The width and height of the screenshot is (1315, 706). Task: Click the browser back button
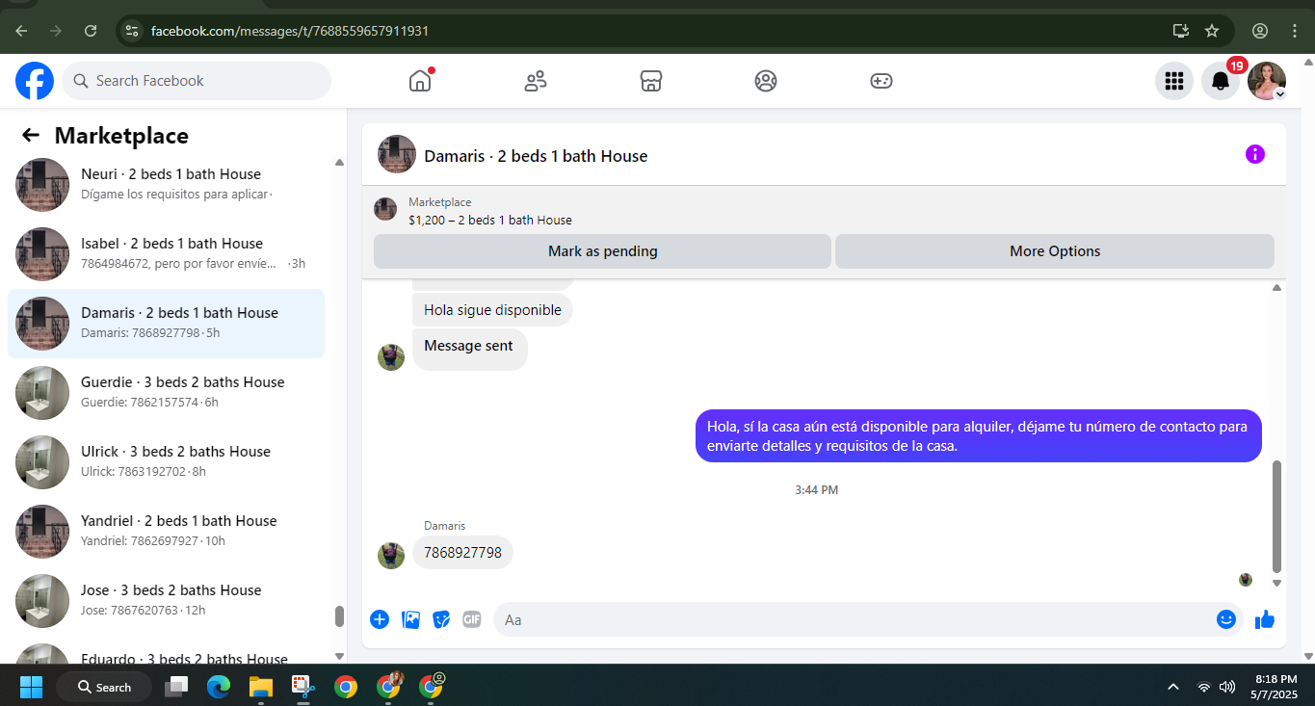(x=21, y=31)
